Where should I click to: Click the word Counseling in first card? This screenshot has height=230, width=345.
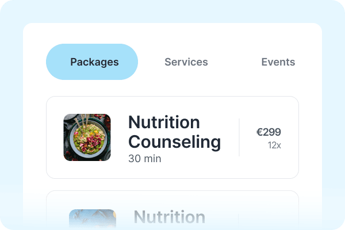tap(174, 142)
